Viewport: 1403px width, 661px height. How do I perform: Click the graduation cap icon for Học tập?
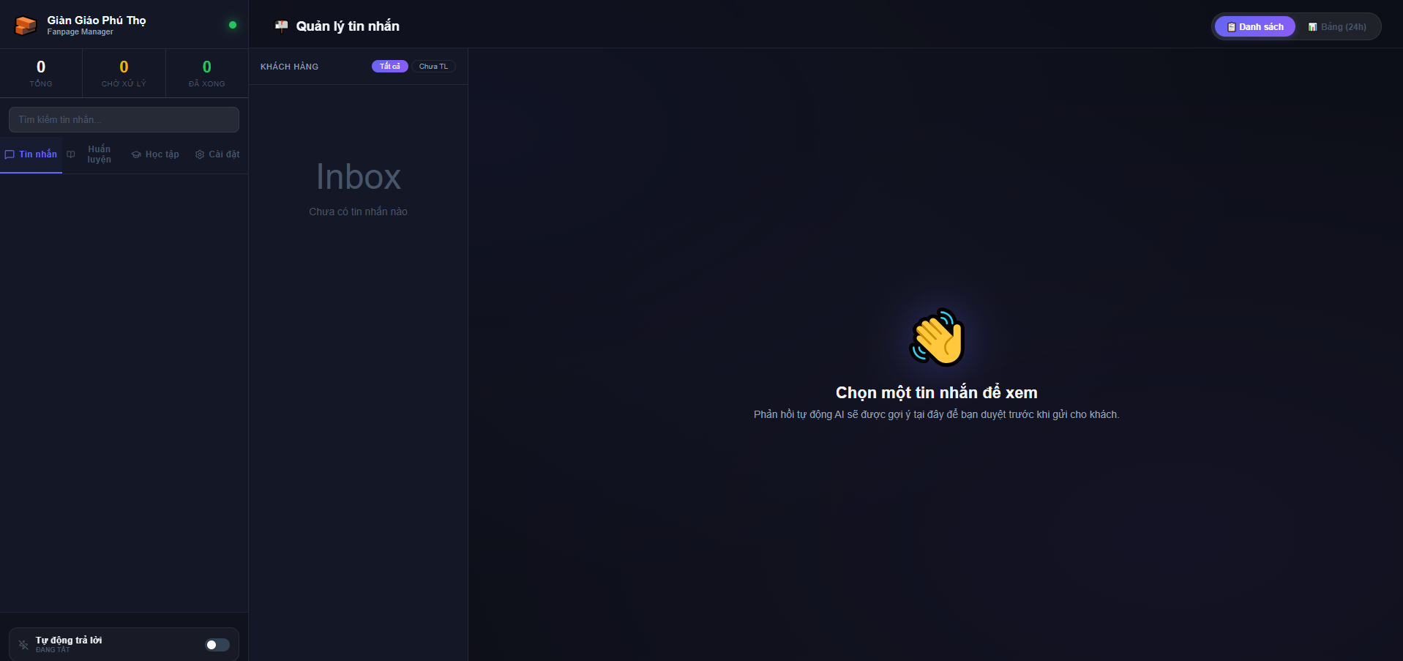point(136,154)
